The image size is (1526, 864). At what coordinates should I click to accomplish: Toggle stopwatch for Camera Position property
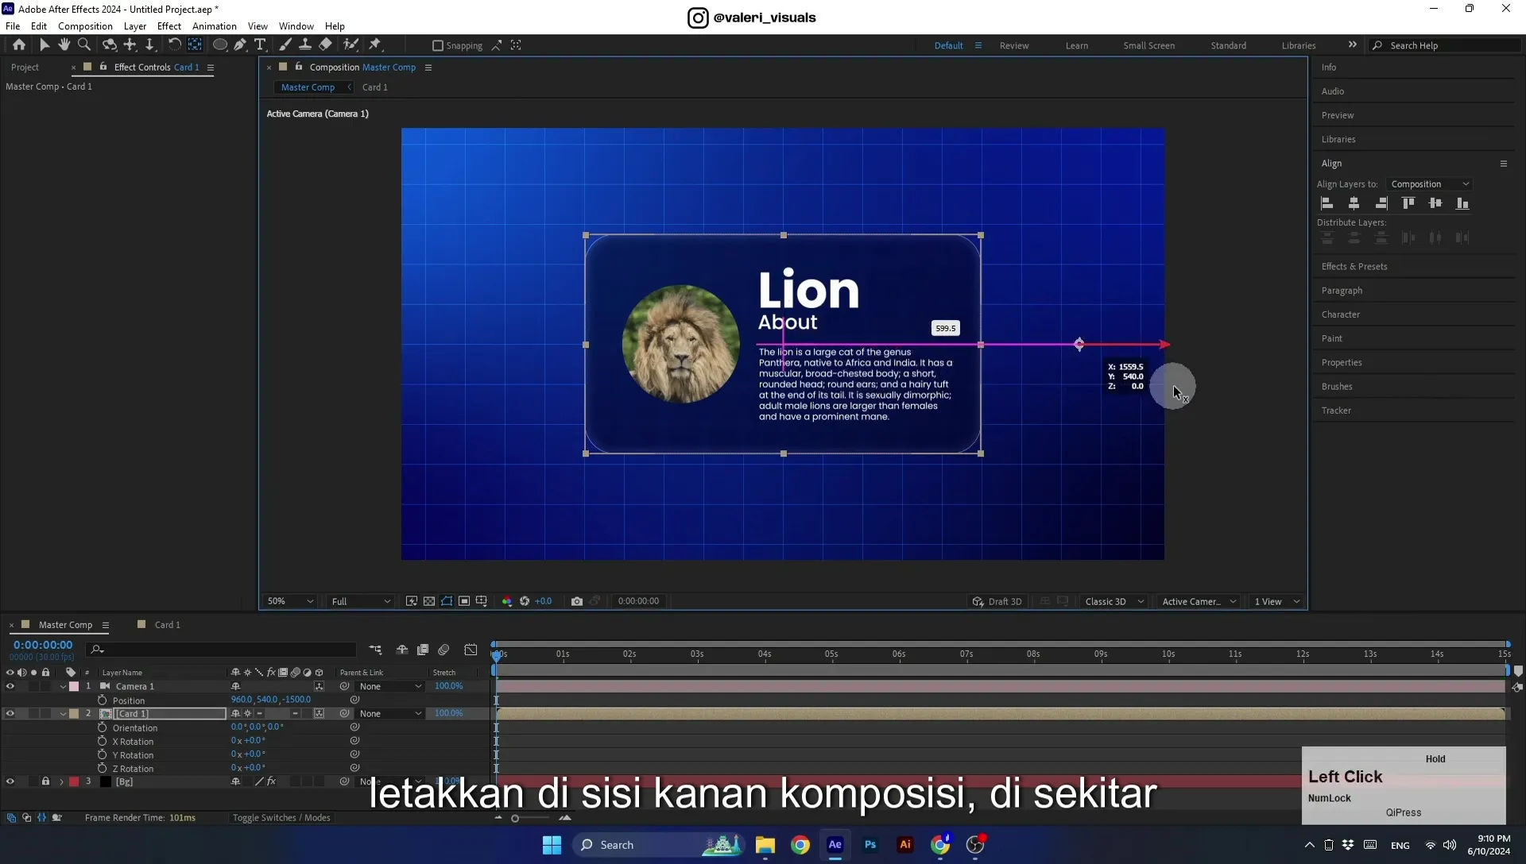click(102, 700)
